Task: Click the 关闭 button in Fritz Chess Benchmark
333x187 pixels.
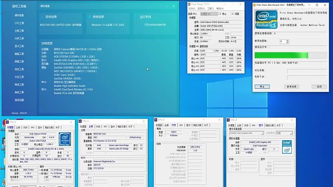Action: 319,87
